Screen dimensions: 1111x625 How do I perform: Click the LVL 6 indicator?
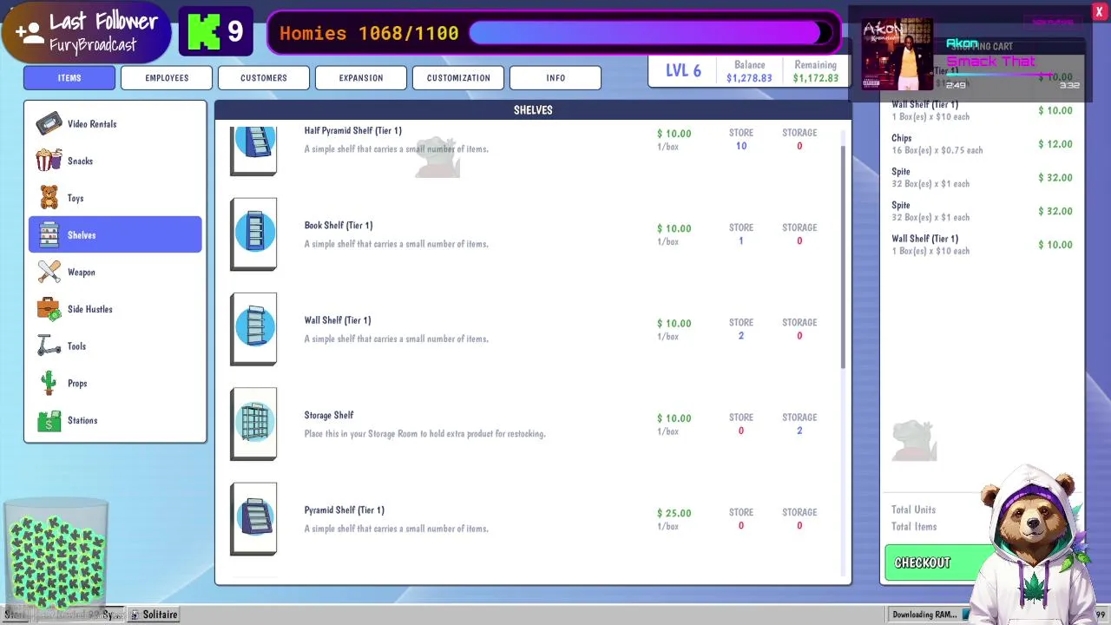click(683, 71)
